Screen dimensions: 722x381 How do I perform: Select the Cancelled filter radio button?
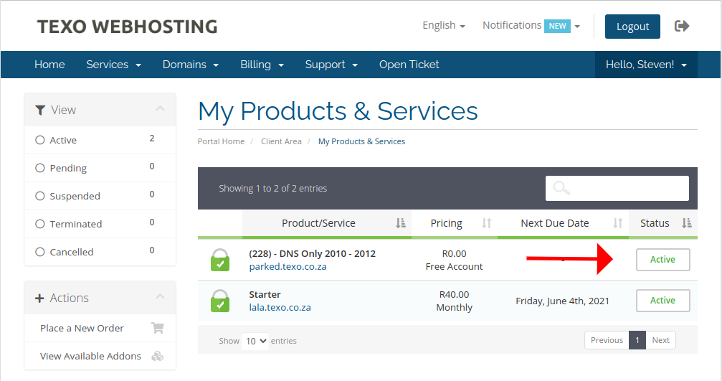[40, 252]
